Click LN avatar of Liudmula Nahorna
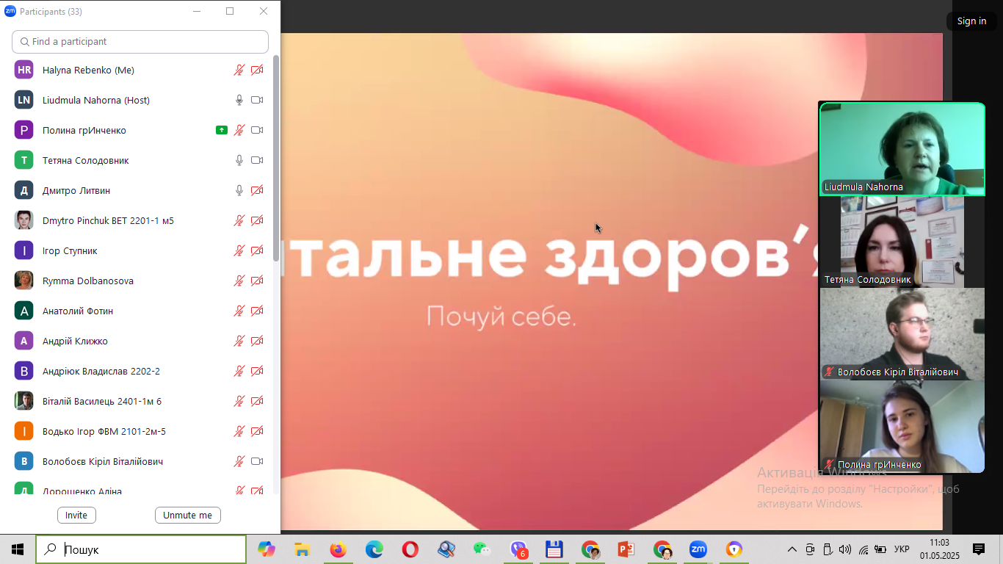The image size is (1003, 564). (x=24, y=100)
